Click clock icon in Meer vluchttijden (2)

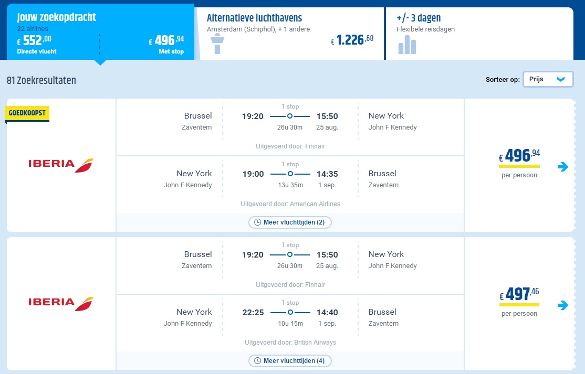(x=257, y=222)
